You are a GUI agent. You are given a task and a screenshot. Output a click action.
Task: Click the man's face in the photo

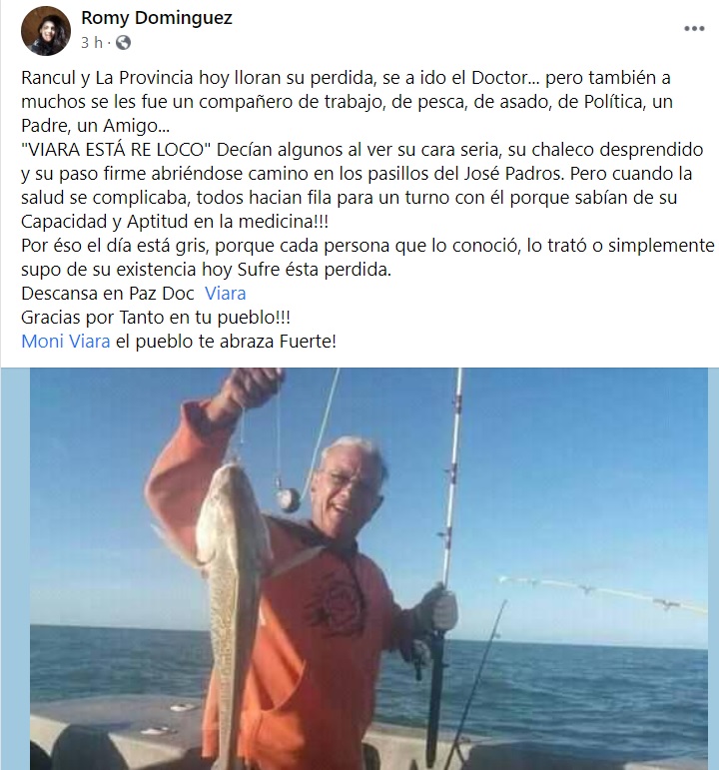(x=349, y=486)
